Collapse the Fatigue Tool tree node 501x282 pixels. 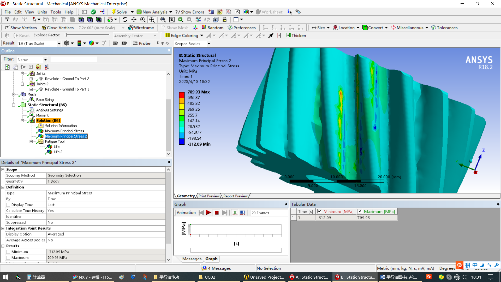31,142
